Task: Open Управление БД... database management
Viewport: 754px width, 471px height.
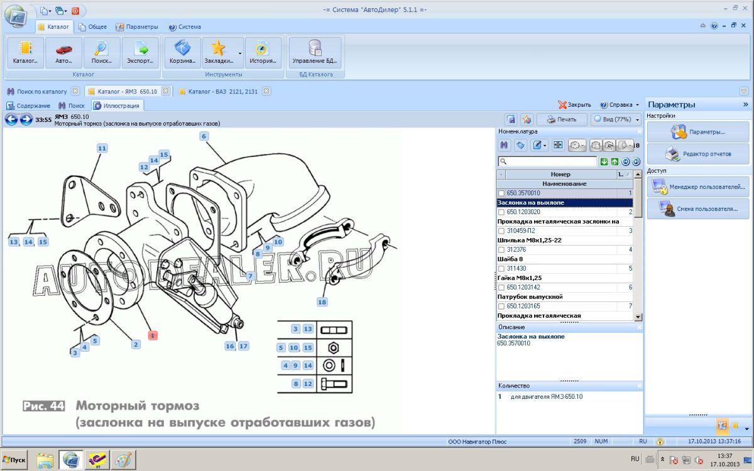Action: click(x=315, y=53)
